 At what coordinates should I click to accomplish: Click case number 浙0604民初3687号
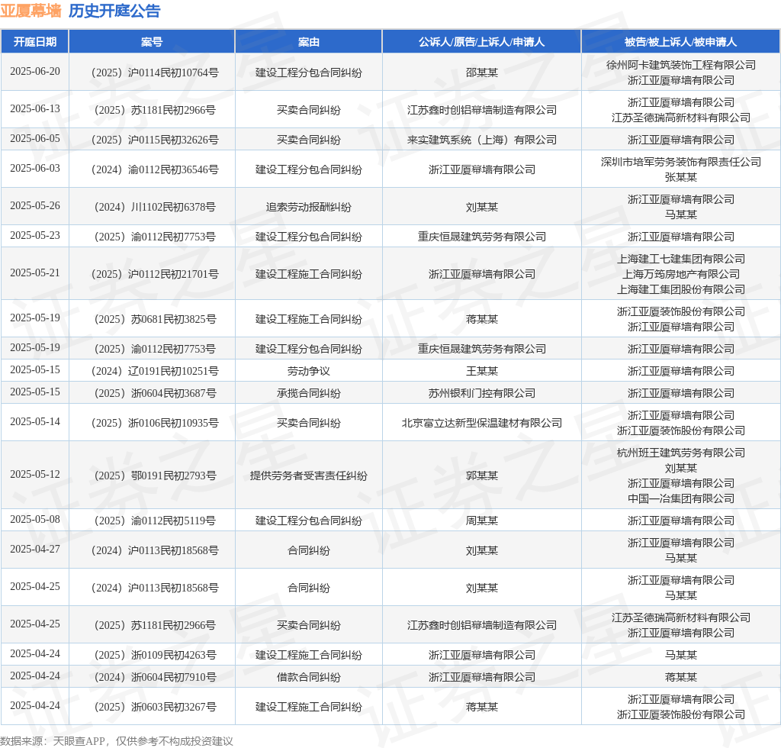(155, 393)
